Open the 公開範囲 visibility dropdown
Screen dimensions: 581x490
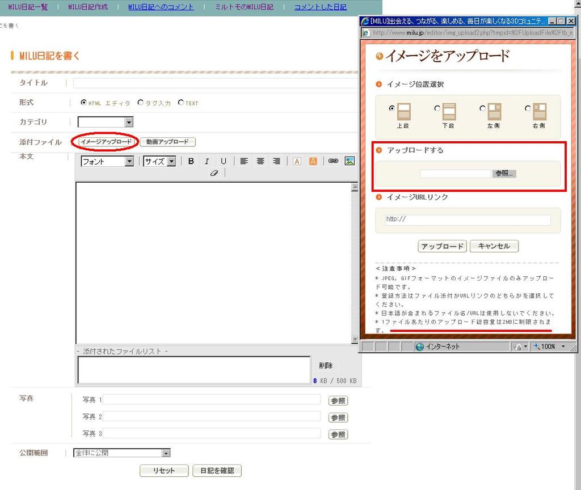point(165,453)
